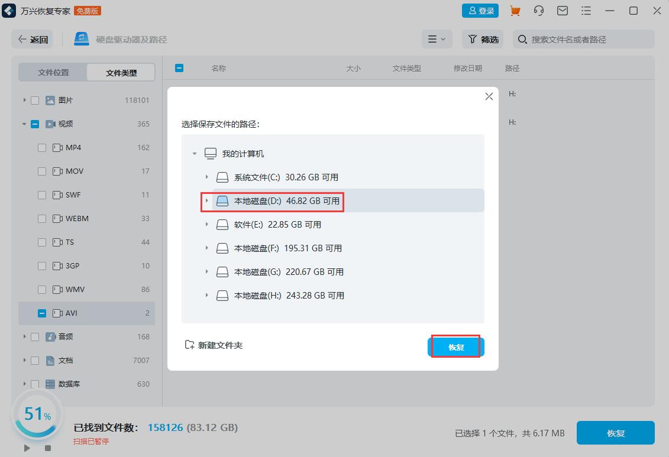
Task: Expand the 文档 category tree
Action: 24,360
